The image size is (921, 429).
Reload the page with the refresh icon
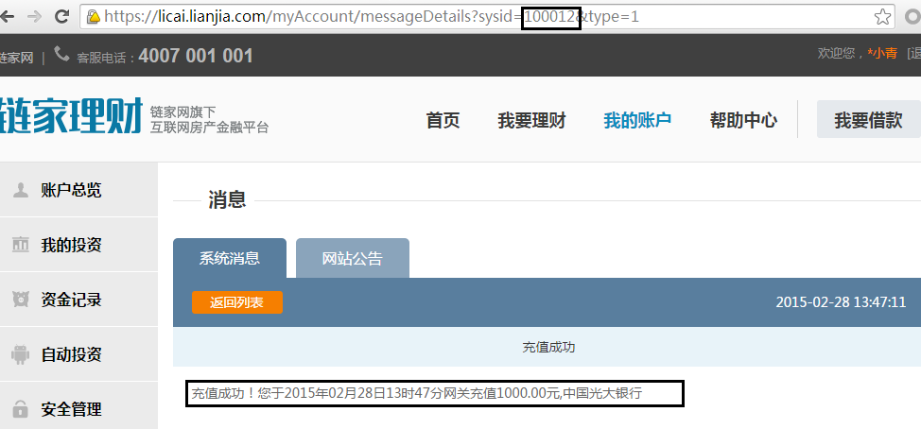point(61,16)
